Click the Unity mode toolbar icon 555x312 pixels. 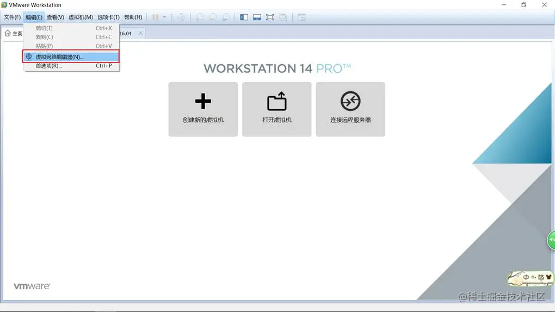[x=283, y=17]
